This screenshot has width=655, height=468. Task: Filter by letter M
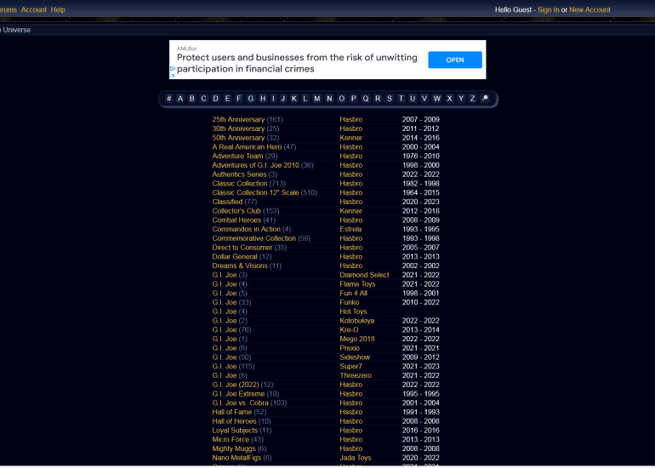(317, 99)
